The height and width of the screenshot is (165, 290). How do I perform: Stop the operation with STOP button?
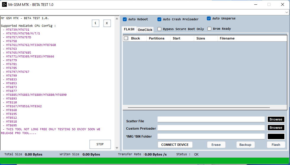pos(100,144)
